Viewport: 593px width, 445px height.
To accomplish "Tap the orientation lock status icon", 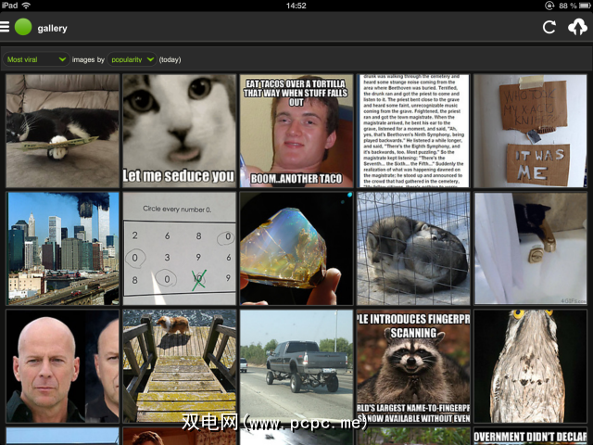I will (549, 6).
